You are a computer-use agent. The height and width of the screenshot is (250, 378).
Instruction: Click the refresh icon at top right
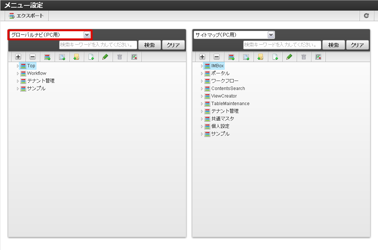[366, 16]
